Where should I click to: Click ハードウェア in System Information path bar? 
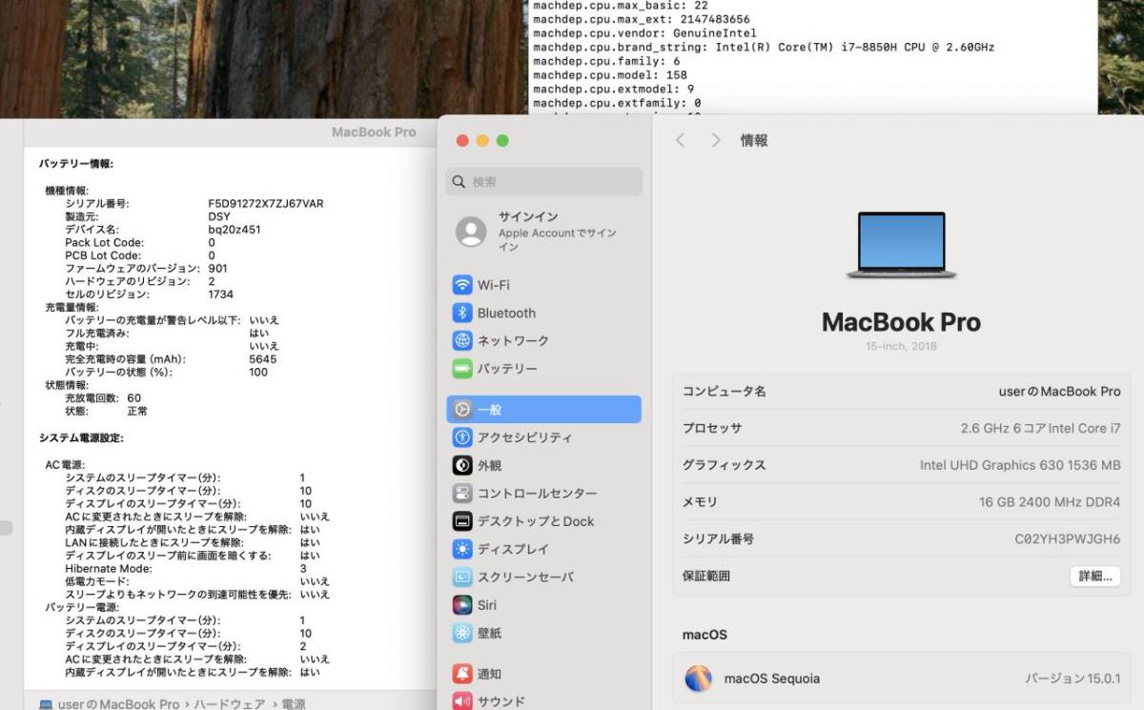point(230,704)
